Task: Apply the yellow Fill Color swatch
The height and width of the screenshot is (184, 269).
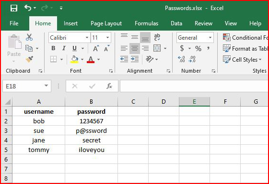Action: 74,59
